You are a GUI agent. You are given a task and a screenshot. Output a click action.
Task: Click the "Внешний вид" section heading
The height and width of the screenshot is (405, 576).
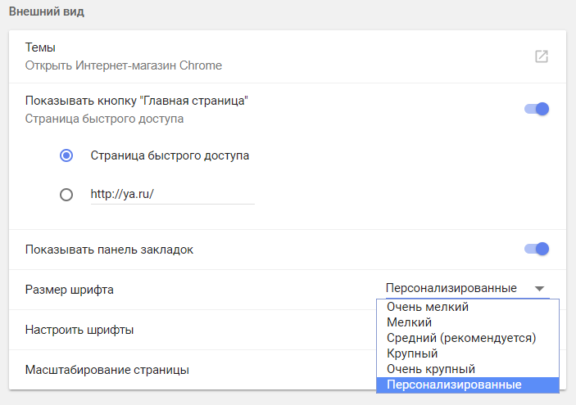coord(46,12)
